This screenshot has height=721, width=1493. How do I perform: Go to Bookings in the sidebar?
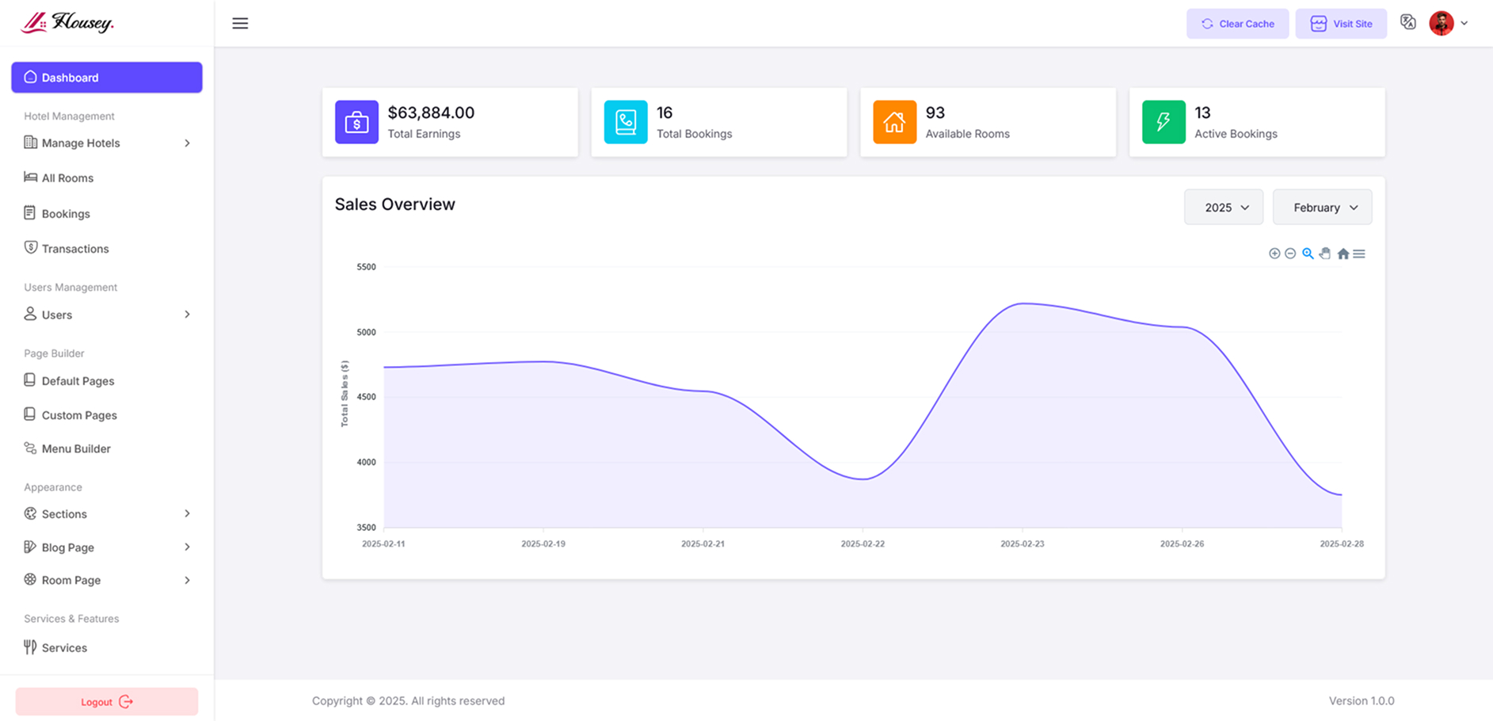coord(66,214)
